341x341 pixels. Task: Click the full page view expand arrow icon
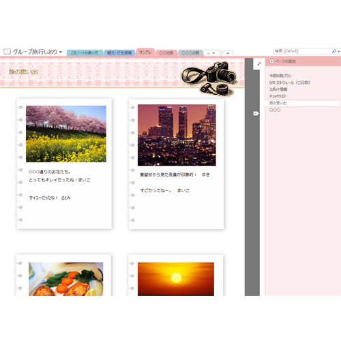[259, 64]
